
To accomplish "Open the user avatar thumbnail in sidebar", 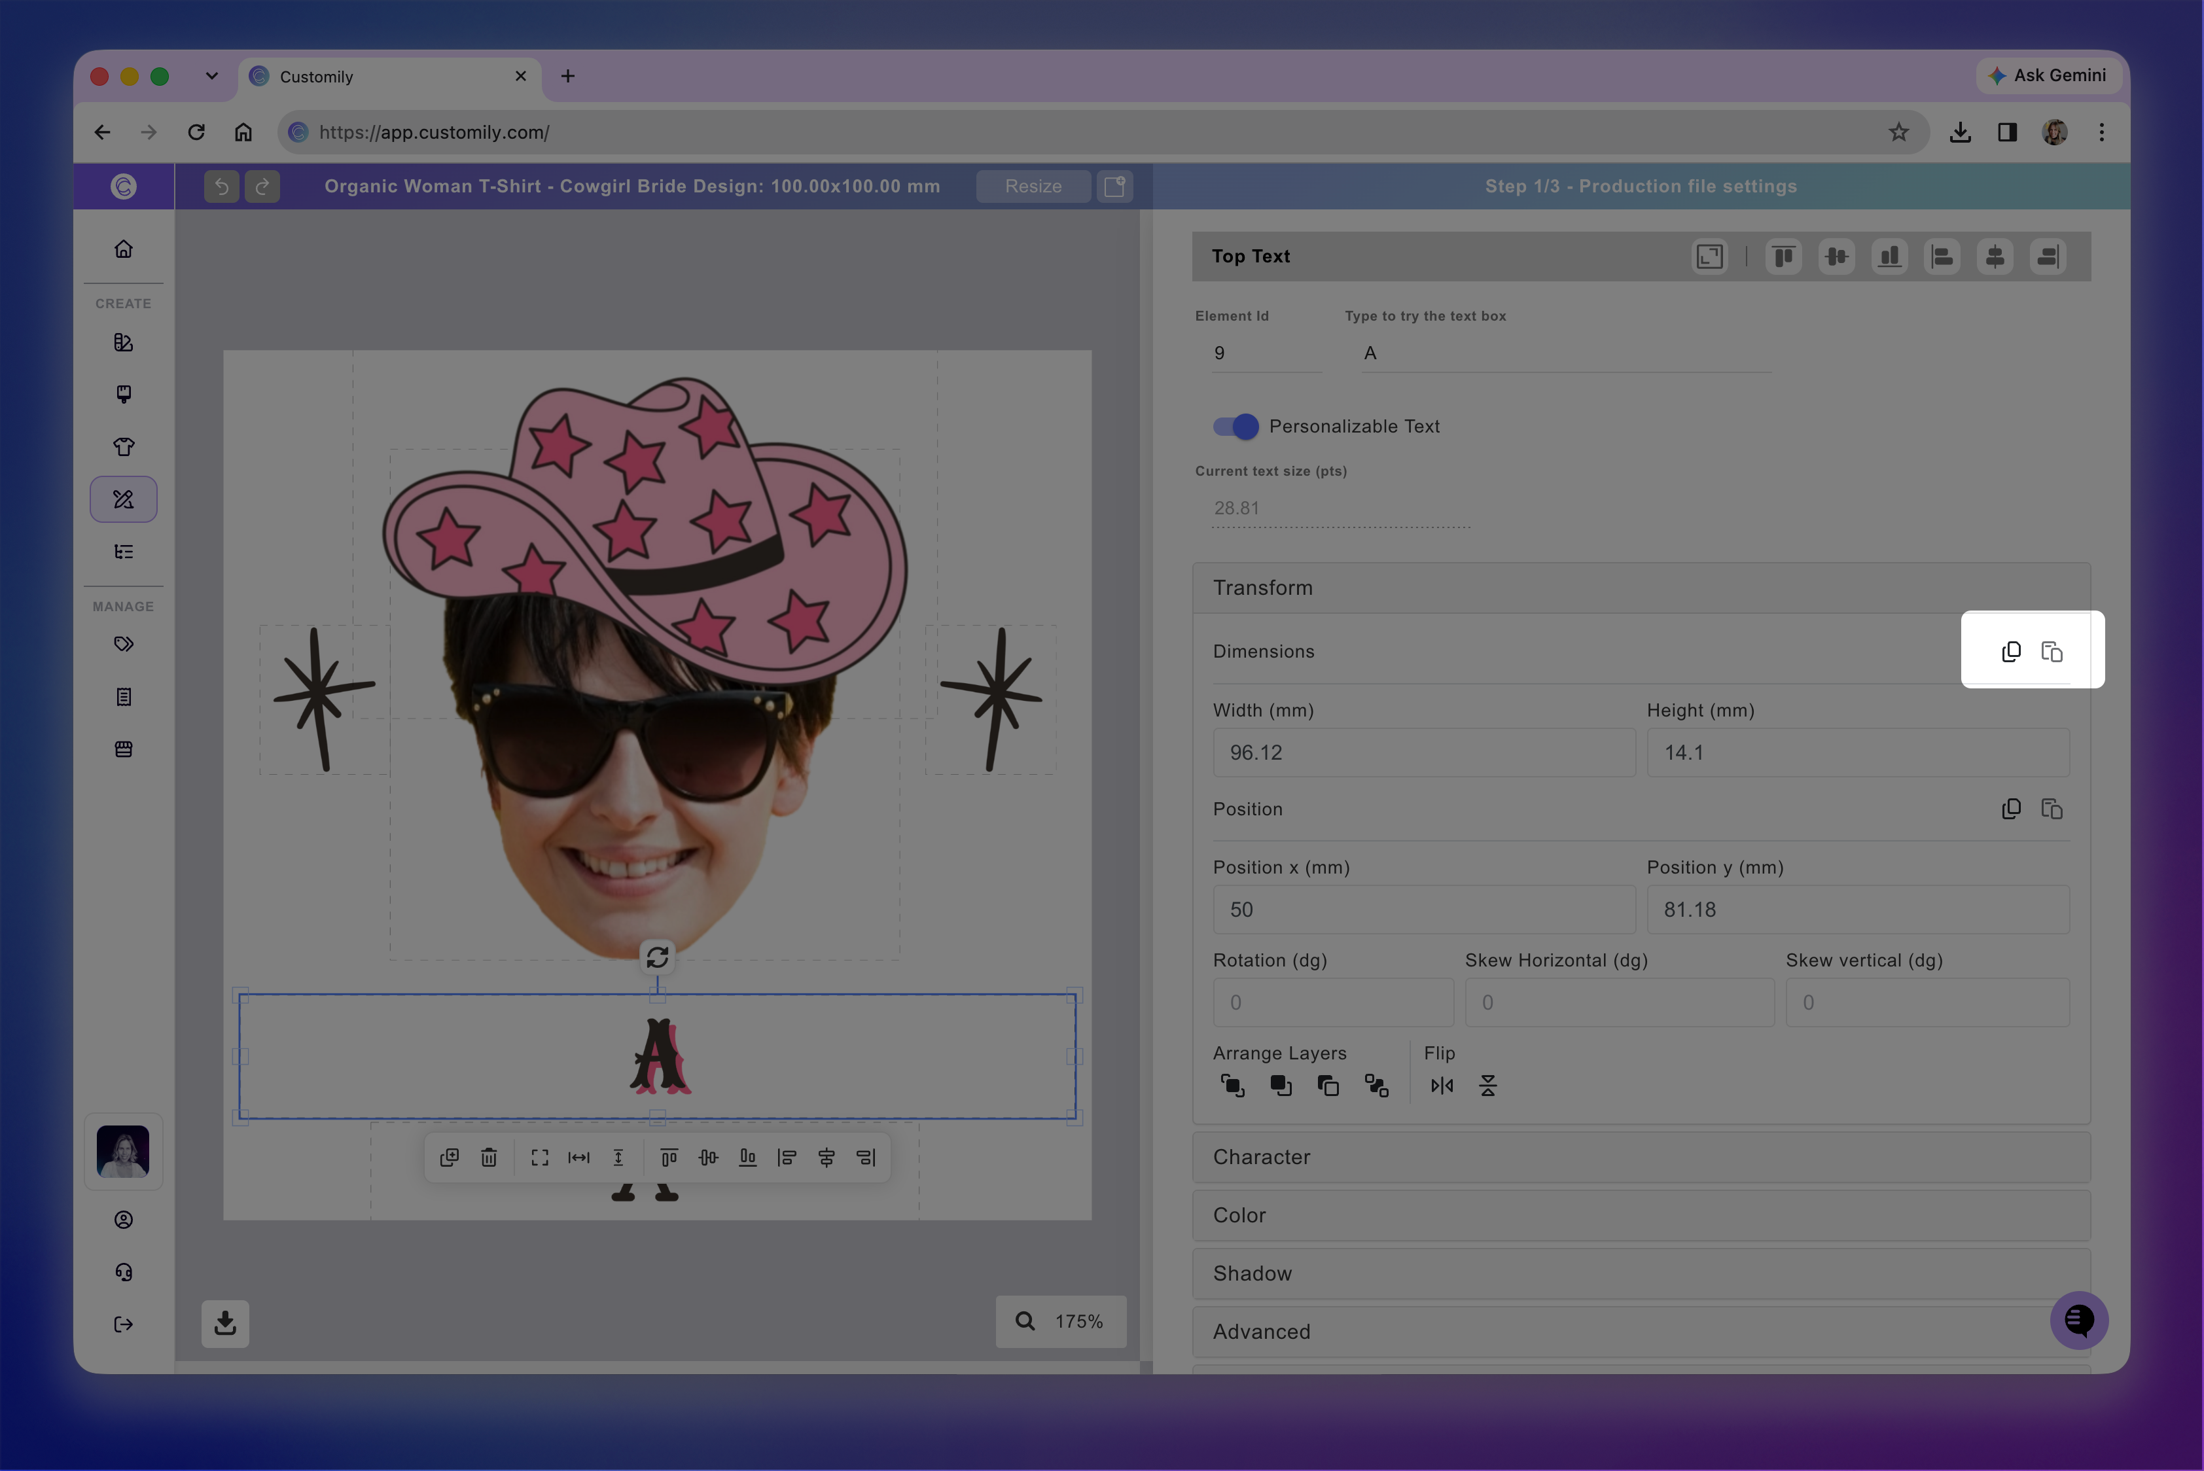I will tap(123, 1151).
